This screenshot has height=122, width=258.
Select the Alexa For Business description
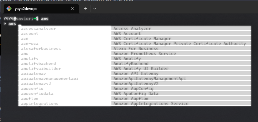coord(136,49)
